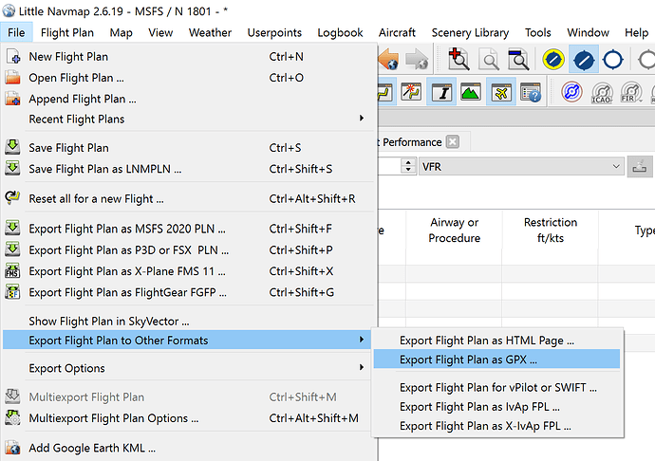Open the information window icon
The height and width of the screenshot is (461, 655).
tap(440, 93)
